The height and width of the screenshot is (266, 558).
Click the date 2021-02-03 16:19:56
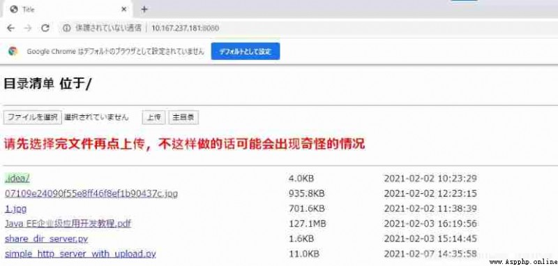(430, 224)
